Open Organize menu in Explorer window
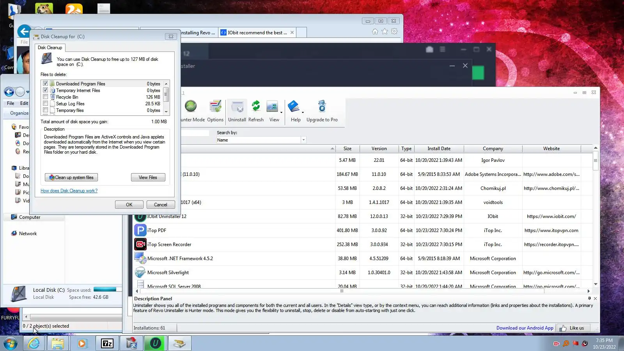Screen dimensions: 624x351 coord(19,113)
